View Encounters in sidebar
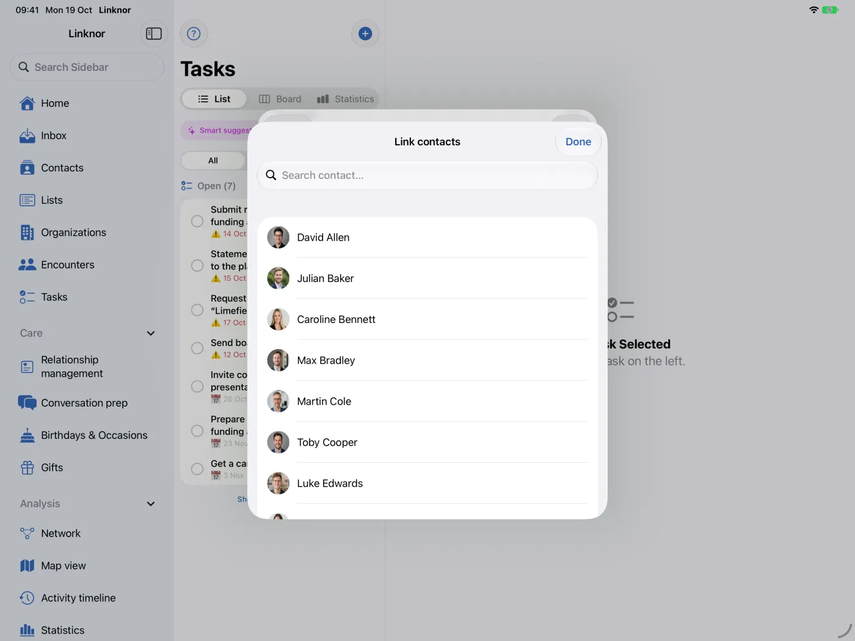 coord(87,265)
